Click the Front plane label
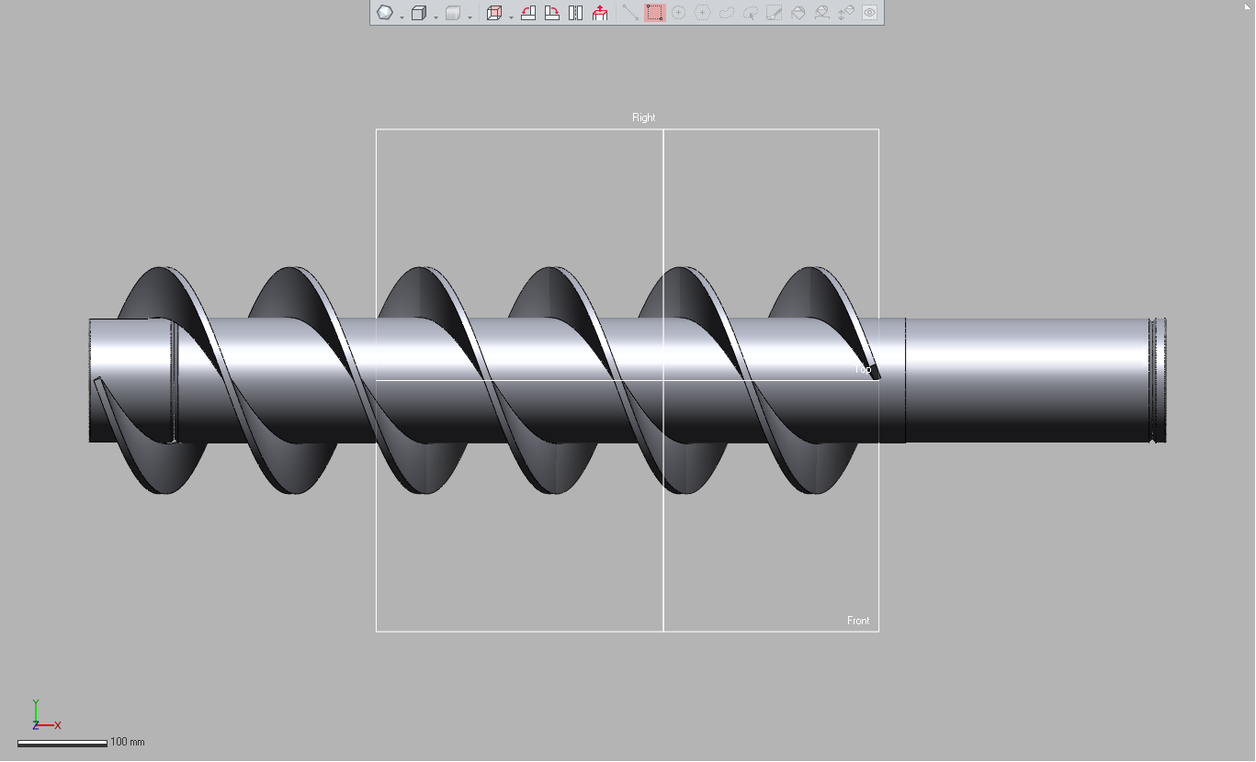 point(858,621)
